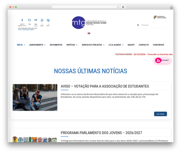The width and height of the screenshot is (181, 153).
Task: Click the humidity cloud icon showing 74%
Action: (29, 20)
